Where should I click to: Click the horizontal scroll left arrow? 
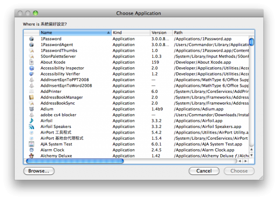tap(240, 161)
